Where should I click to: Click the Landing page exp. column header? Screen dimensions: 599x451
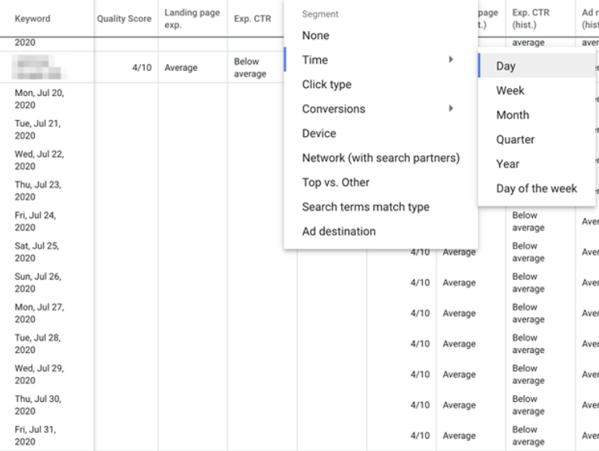coord(192,19)
